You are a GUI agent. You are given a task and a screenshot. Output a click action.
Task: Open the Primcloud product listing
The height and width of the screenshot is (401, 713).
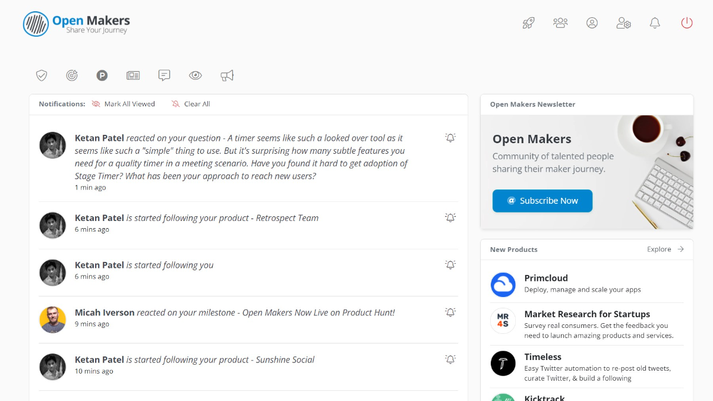[546, 278]
